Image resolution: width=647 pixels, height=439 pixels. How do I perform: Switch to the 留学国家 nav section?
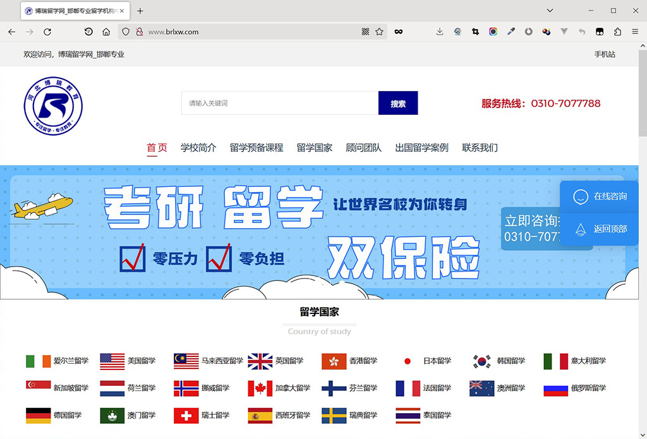point(314,147)
